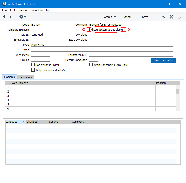Click the elements table scrollbar thumb
Image resolution: width=186 pixels, height=183 pixels.
coord(177,91)
